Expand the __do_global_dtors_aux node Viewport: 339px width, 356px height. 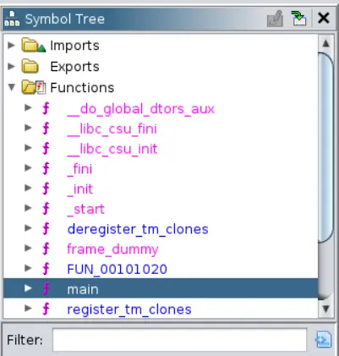28,107
